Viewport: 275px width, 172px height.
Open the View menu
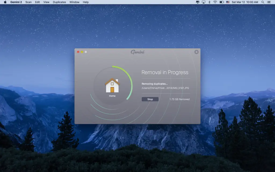[x=46, y=2]
